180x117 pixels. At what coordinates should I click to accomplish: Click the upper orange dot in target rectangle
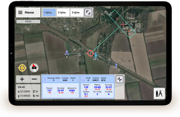pyautogui.click(x=117, y=19)
